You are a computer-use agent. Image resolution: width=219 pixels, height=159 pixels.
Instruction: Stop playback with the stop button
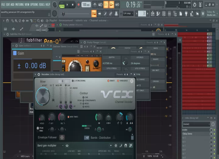tap(73, 5)
